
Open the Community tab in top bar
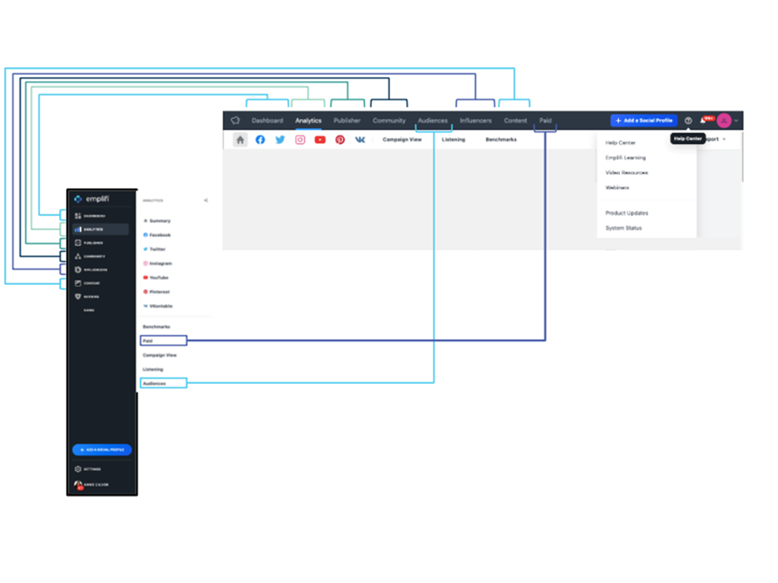click(389, 121)
